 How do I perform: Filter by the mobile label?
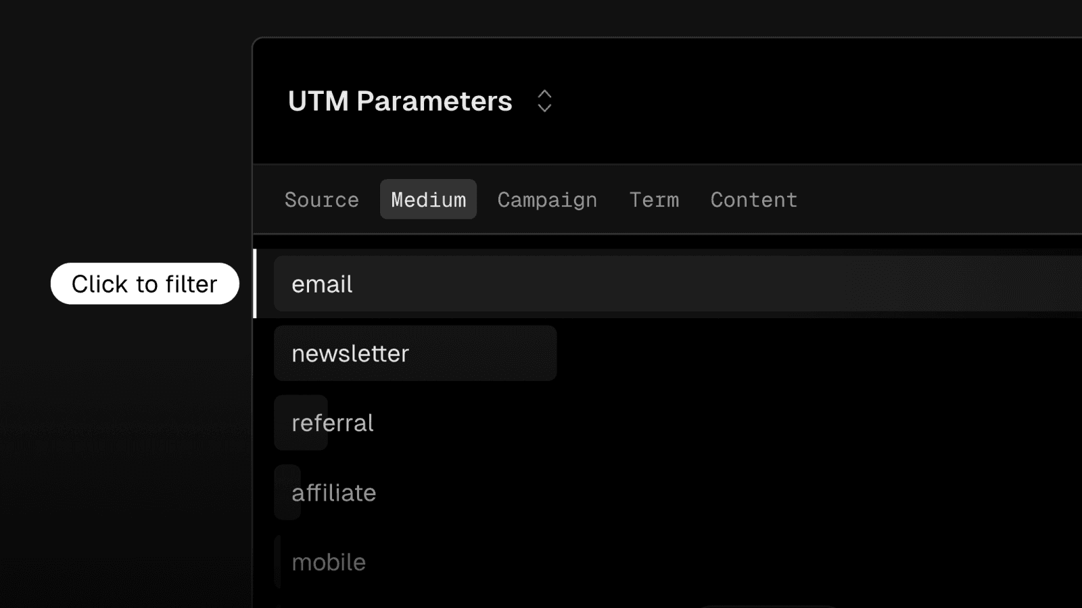pyautogui.click(x=329, y=563)
